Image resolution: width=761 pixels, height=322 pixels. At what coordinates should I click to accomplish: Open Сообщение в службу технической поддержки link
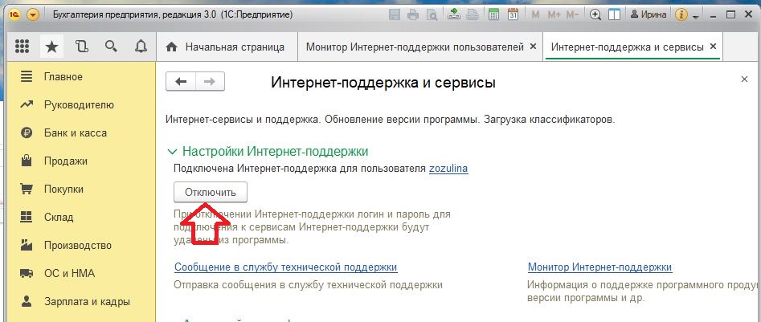(285, 267)
